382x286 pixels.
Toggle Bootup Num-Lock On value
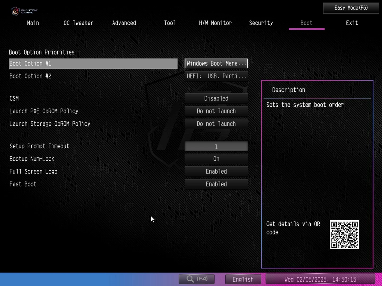tap(216, 159)
